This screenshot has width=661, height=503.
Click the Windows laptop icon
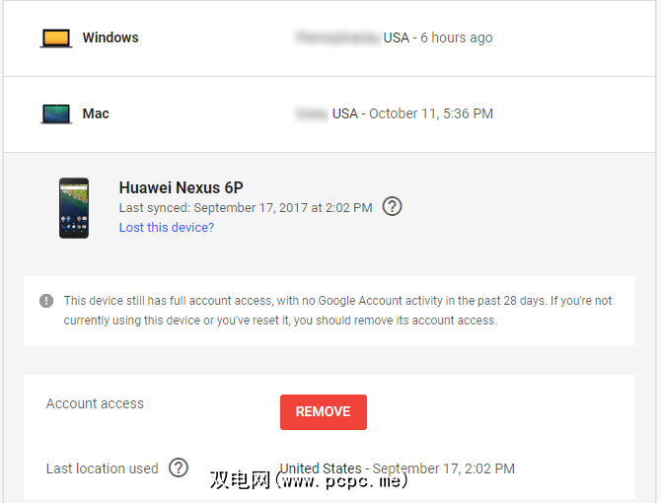56,38
